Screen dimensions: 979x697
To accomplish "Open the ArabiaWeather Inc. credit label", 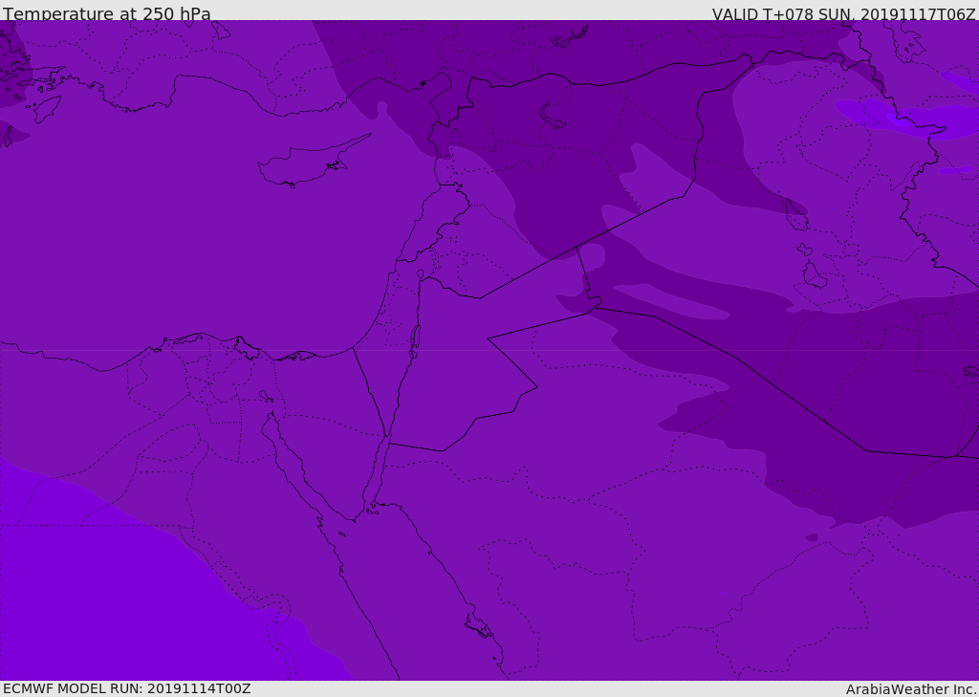I will [x=911, y=689].
